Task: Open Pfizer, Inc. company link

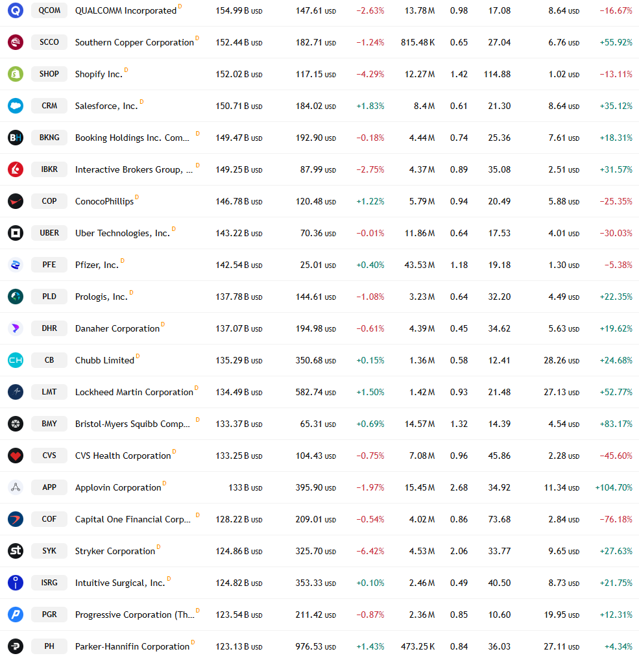Action: pos(97,265)
